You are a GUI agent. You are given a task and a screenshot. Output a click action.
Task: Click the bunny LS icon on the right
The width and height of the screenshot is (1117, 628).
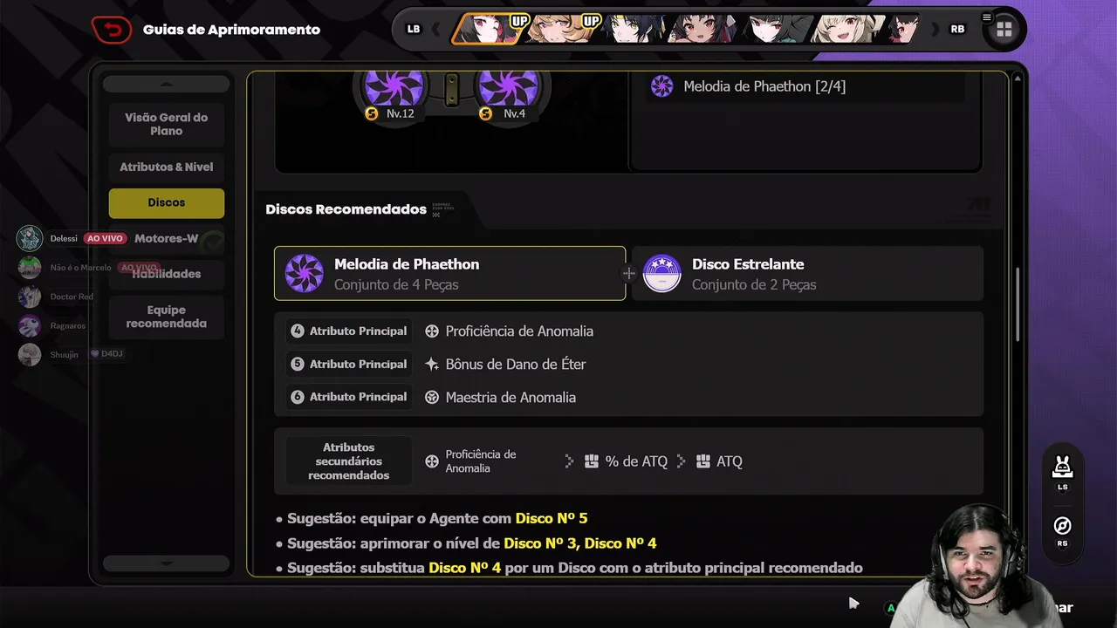point(1062,468)
